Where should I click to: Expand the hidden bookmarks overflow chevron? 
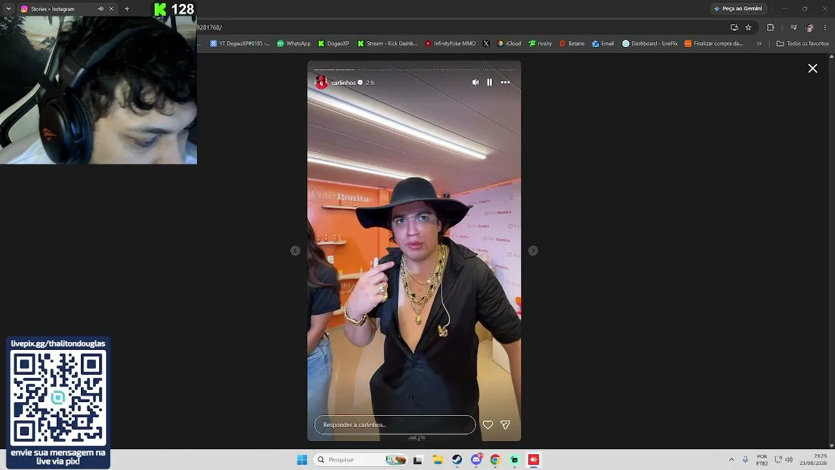coord(759,44)
